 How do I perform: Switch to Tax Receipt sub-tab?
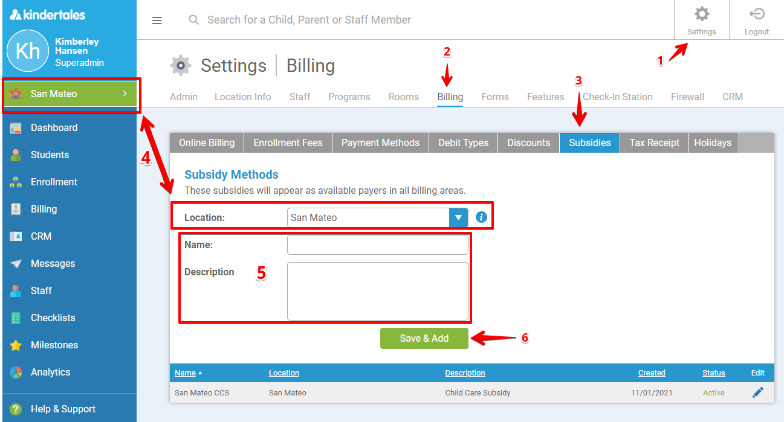click(654, 142)
